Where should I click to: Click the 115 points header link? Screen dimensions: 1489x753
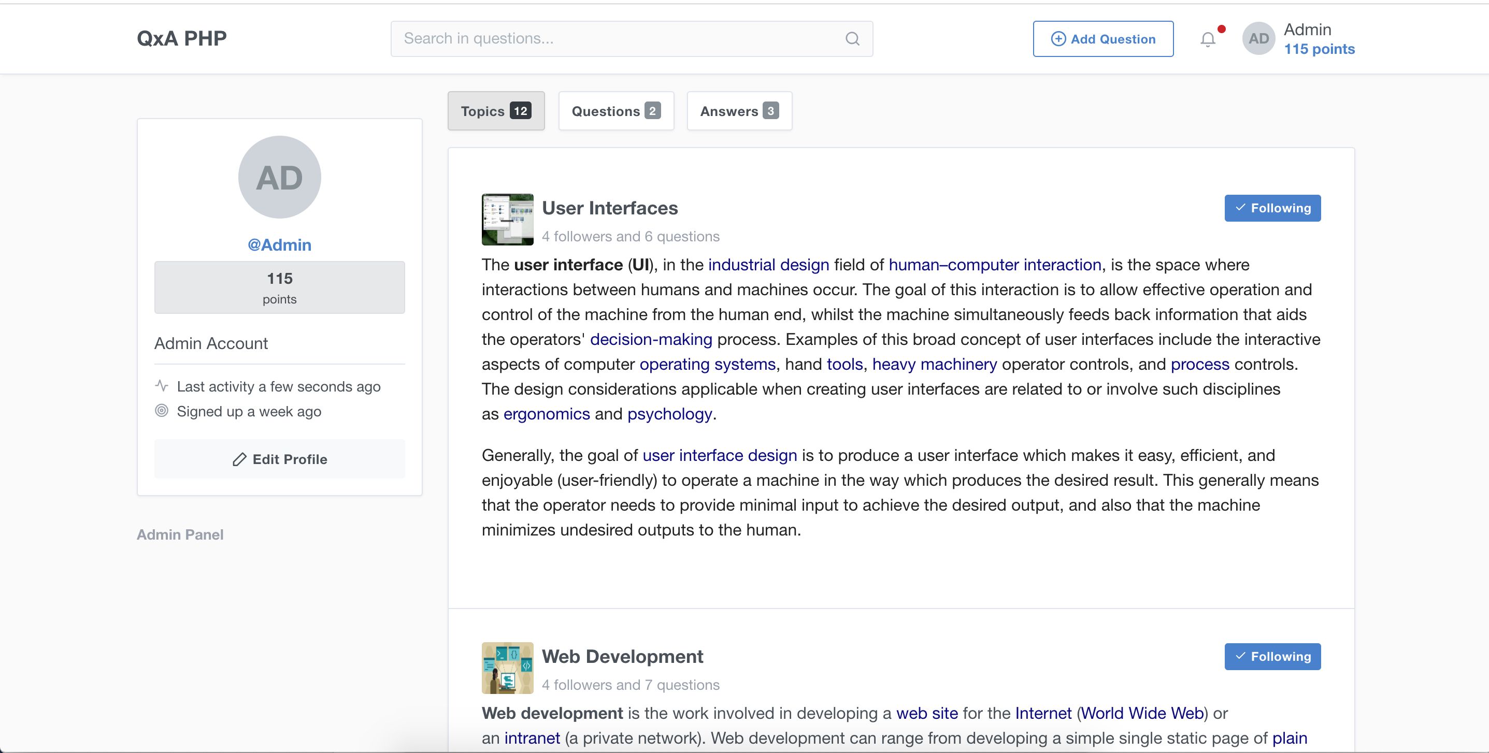[1319, 49]
